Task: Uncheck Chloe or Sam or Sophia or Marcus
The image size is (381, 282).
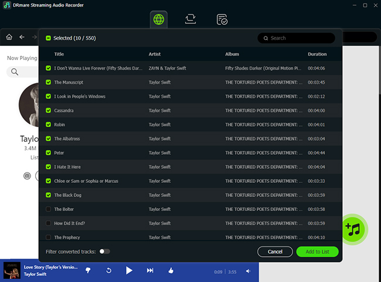Action: 48,181
